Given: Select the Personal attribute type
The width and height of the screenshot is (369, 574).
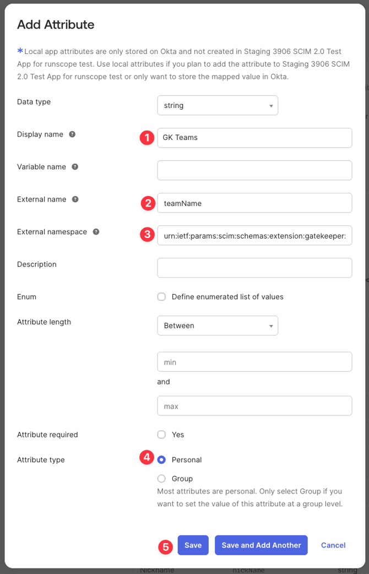Looking at the screenshot, I should coord(161,460).
